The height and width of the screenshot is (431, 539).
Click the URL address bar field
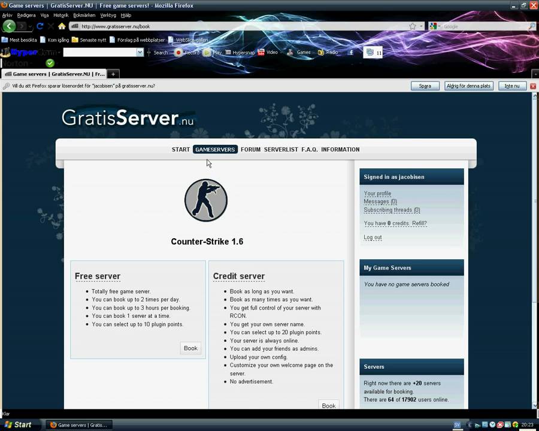241,26
